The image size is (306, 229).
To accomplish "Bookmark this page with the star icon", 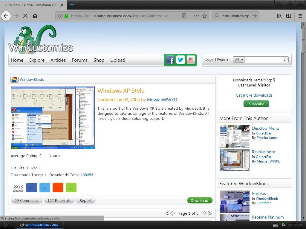I will tap(204, 16).
